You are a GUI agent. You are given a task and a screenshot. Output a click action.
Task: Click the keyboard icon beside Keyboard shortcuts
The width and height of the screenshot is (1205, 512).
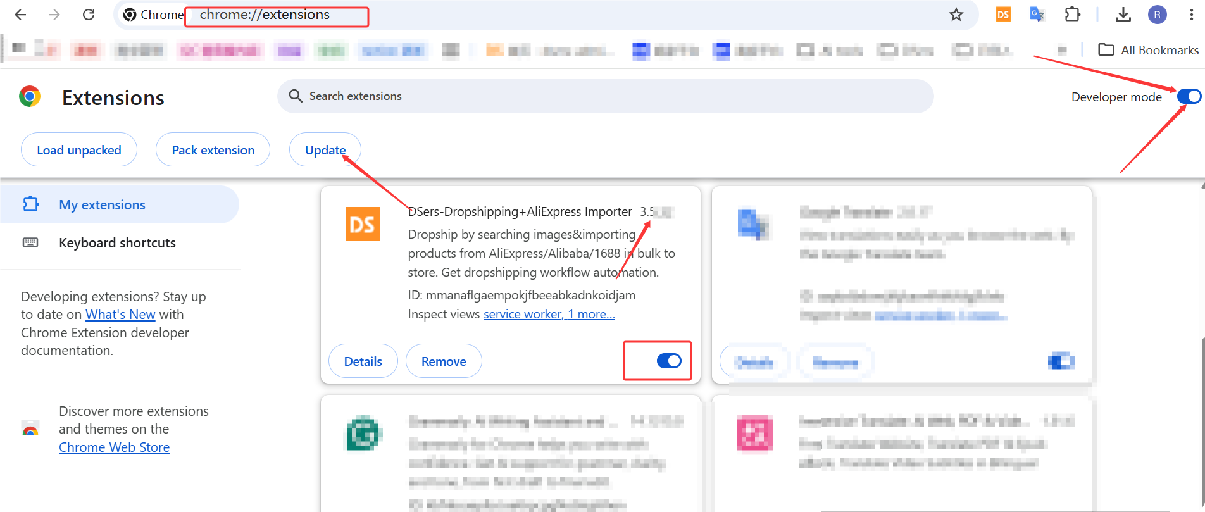30,243
